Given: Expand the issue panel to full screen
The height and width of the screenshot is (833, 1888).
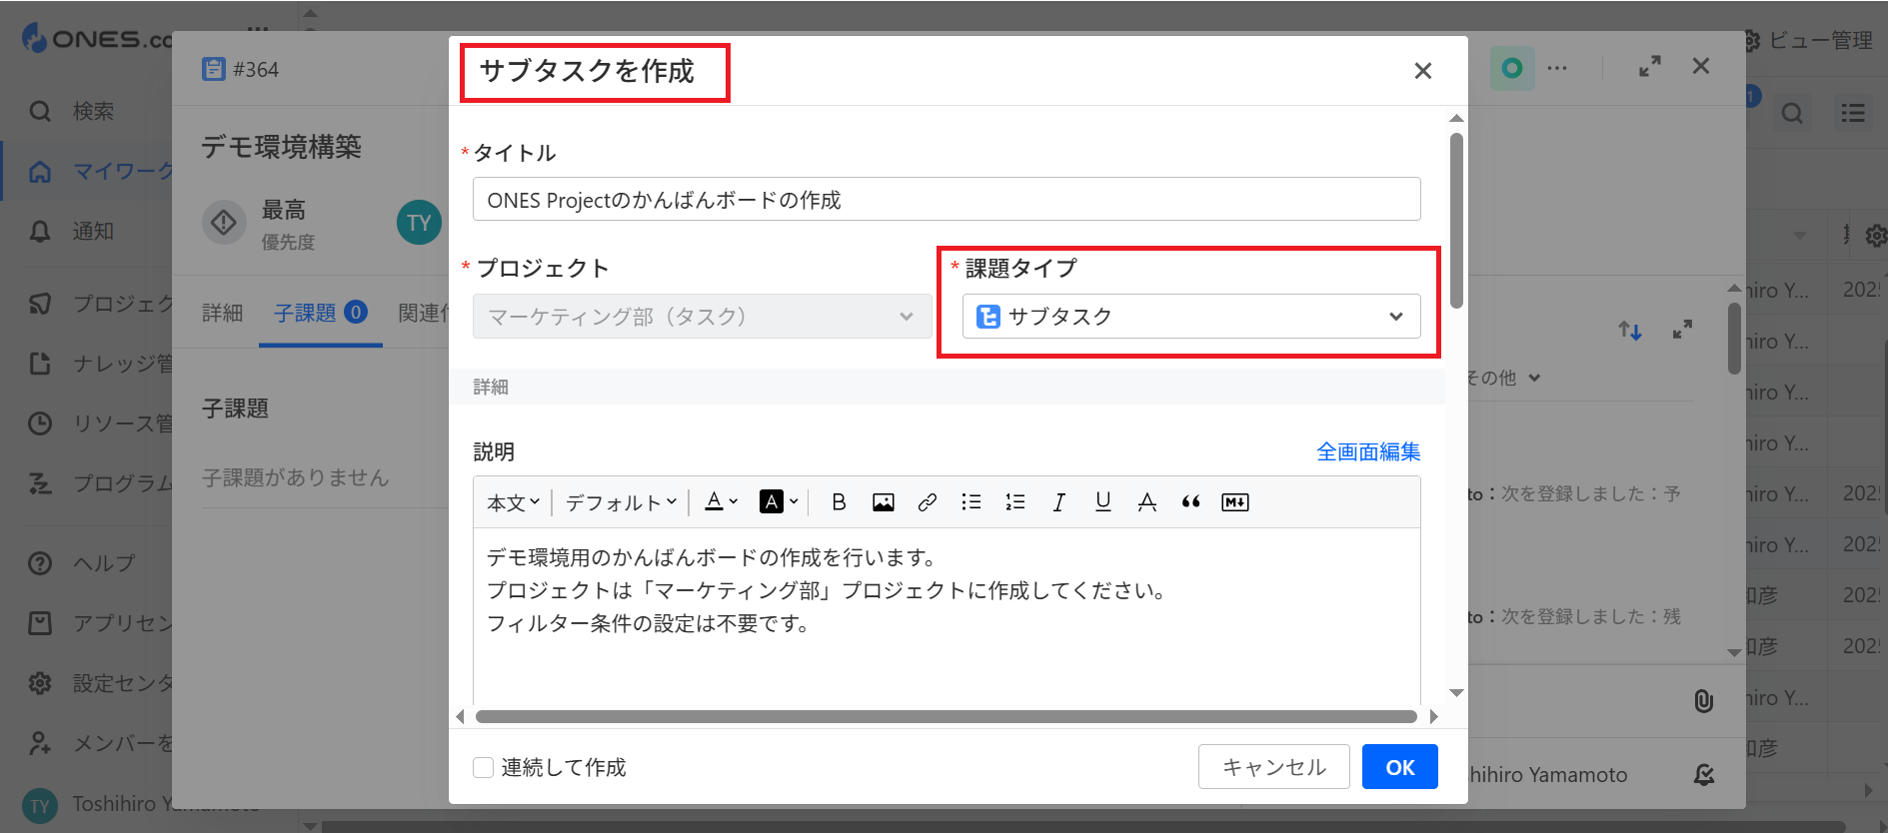Looking at the screenshot, I should [1650, 66].
